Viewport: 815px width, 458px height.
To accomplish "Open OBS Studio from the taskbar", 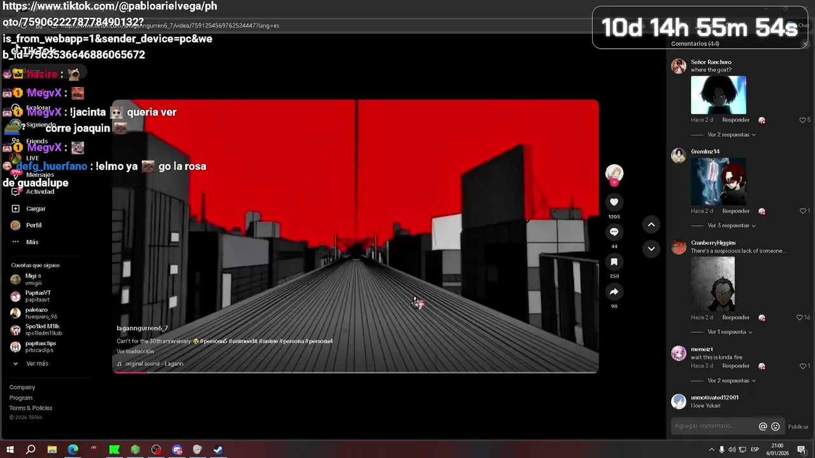I will coord(156,450).
